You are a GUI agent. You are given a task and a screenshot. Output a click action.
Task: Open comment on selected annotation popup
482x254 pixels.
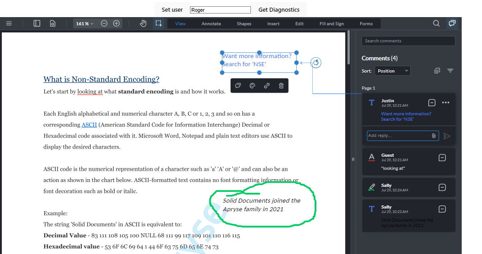pos(238,86)
